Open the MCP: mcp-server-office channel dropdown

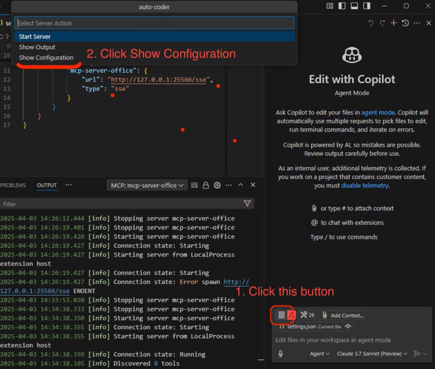tap(147, 185)
